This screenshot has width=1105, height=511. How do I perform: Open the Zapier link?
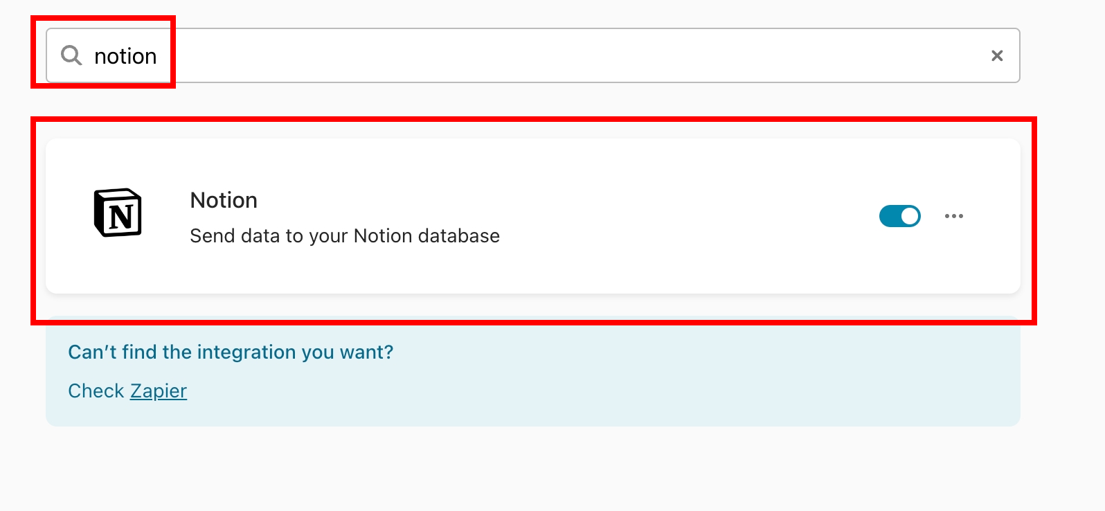click(x=159, y=391)
